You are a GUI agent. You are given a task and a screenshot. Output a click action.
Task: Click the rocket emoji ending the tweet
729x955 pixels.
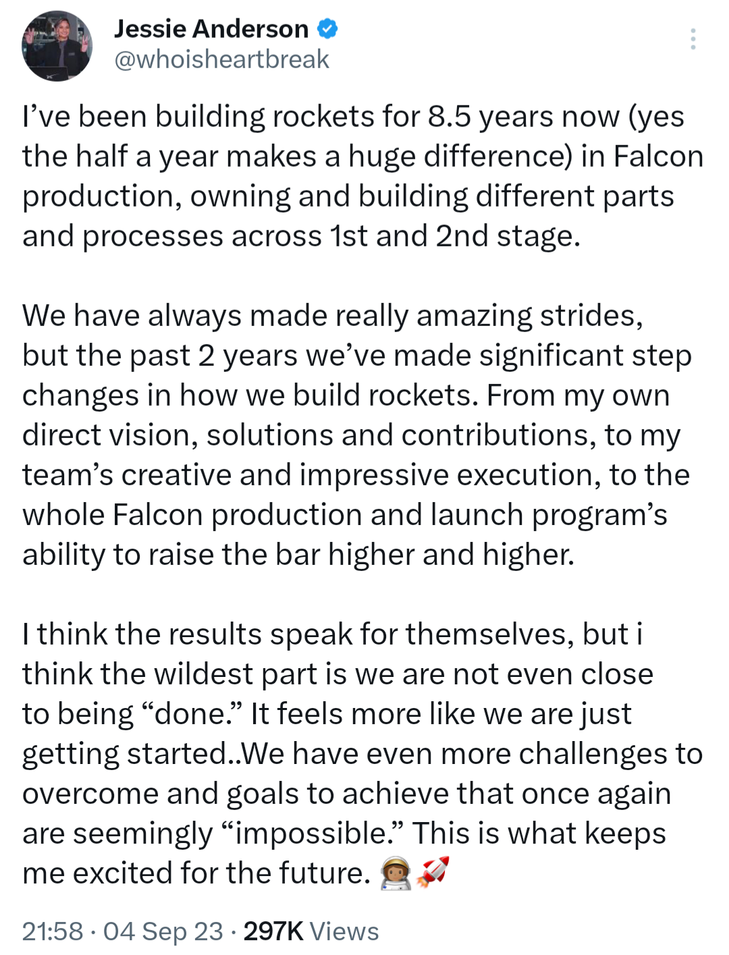433,872
